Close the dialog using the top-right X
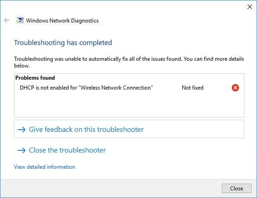Screen dimensions: 257x198 (250, 7)
